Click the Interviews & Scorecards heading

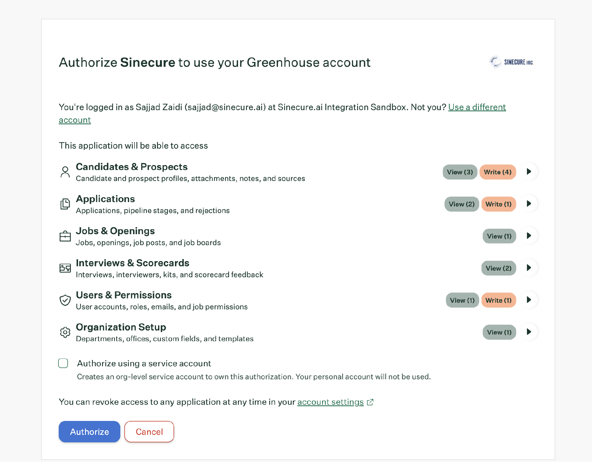tap(132, 263)
